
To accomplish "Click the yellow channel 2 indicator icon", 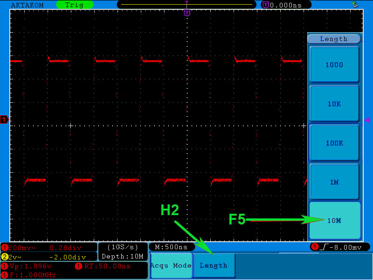I will click(x=5, y=257).
